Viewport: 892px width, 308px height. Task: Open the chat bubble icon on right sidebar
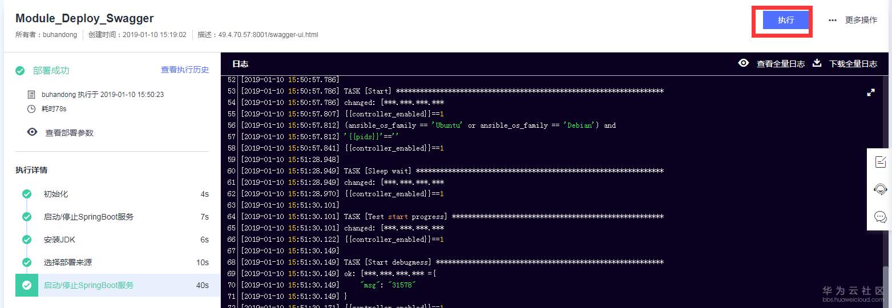(x=880, y=217)
